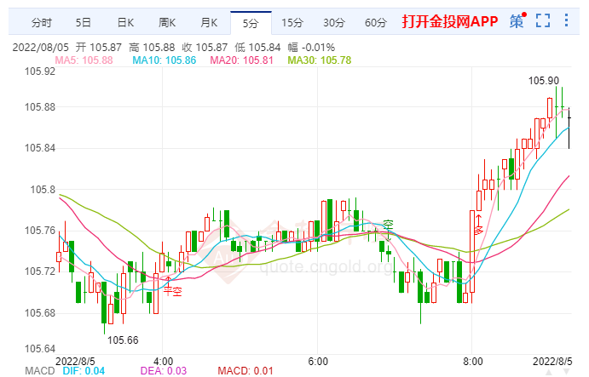Click the 105.66 low price label
Screen dimensions: 589x377
123,340
